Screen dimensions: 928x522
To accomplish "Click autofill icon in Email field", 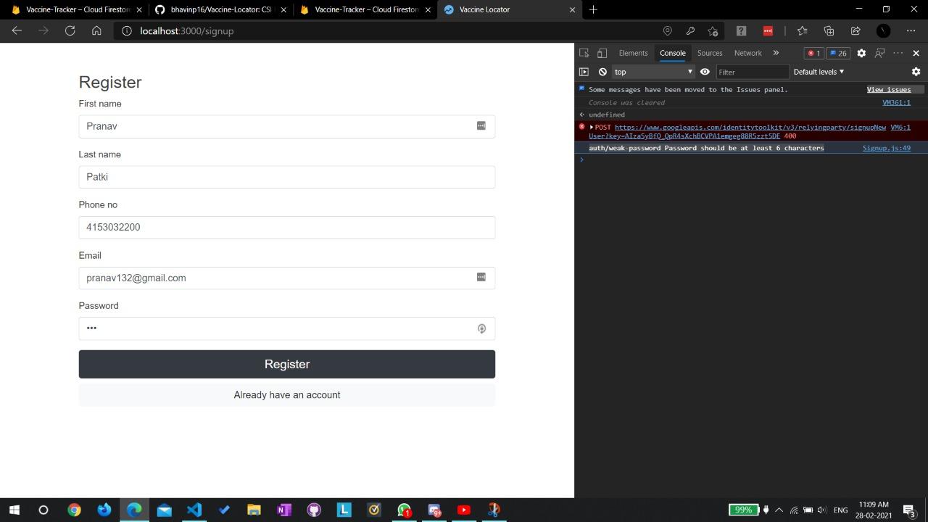I will pos(481,277).
